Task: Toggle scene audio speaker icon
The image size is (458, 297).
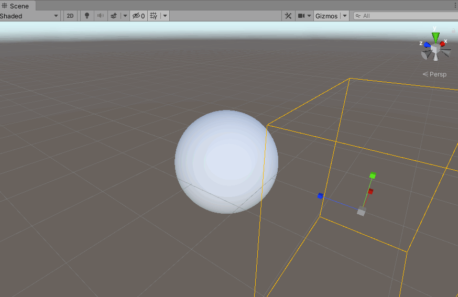Action: tap(101, 16)
